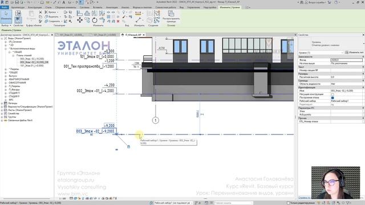Click the Save icon in quick access toolbar
This screenshot has width=365, height=205.
tap(17, 2)
